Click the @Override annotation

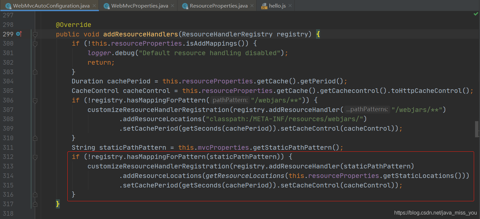[74, 25]
